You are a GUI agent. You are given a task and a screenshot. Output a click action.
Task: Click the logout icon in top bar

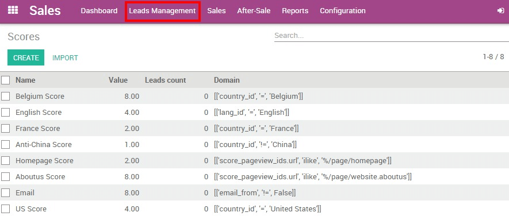click(x=500, y=11)
